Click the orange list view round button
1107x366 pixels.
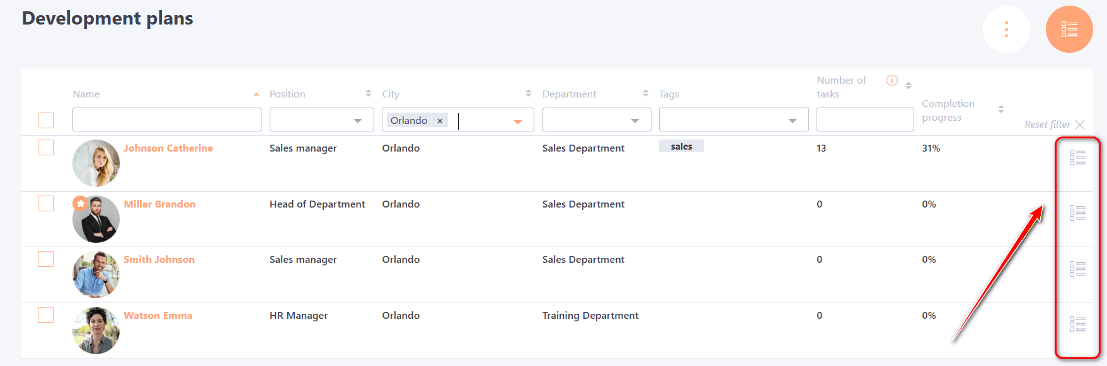[1069, 30]
